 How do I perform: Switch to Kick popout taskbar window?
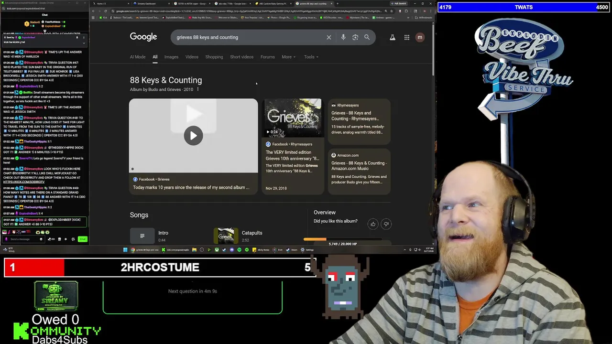coord(175,250)
